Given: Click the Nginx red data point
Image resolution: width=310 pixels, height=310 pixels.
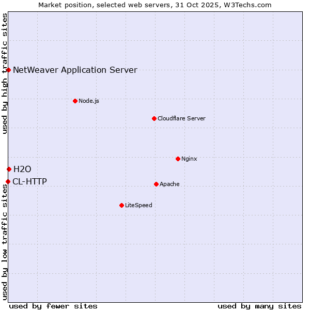Looking at the screenshot, I should coord(178,159).
